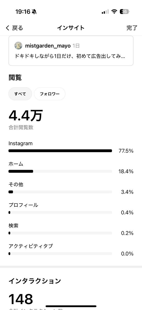Open the mistgarden_mayo username link
Image resolution: width=142 pixels, height=310 pixels.
point(48,46)
